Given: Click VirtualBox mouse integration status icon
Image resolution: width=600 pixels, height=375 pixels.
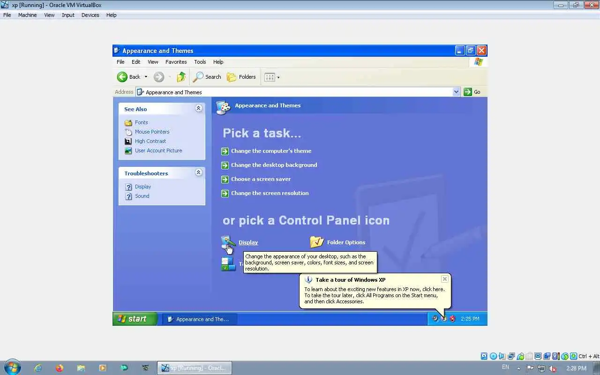Looking at the screenshot, I should click(565, 356).
